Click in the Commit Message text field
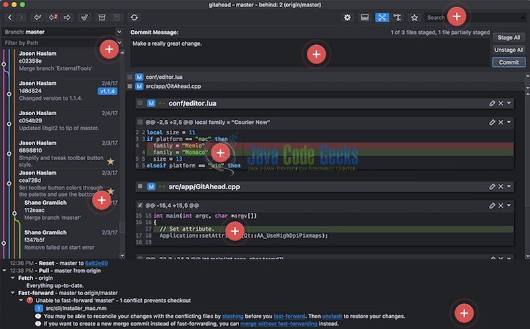The image size is (530, 329). (x=310, y=53)
